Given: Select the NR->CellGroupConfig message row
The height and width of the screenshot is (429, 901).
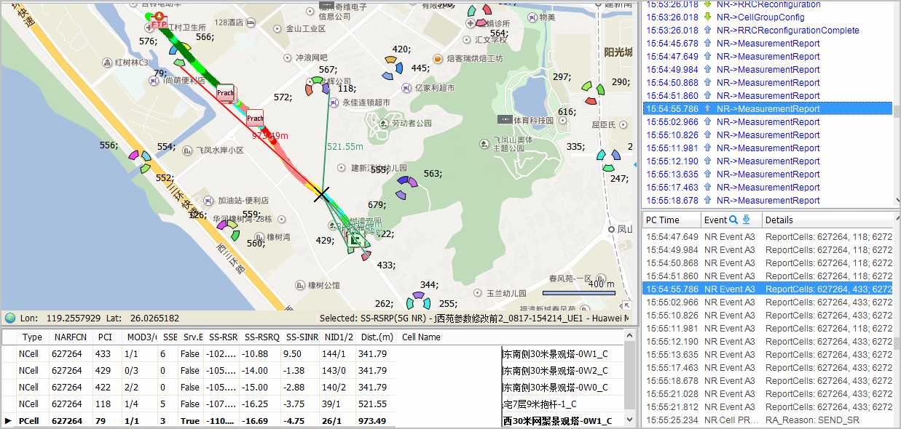Looking at the screenshot, I should pyautogui.click(x=760, y=17).
